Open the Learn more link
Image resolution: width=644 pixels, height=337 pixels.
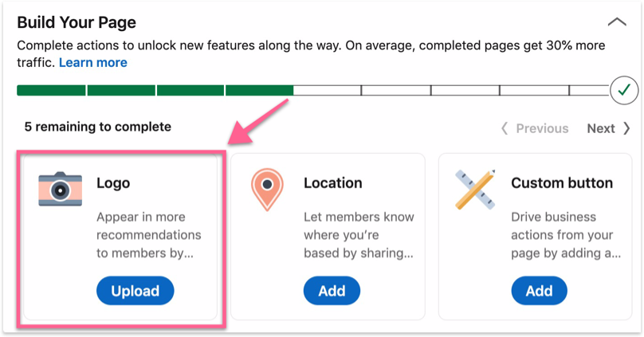[92, 62]
